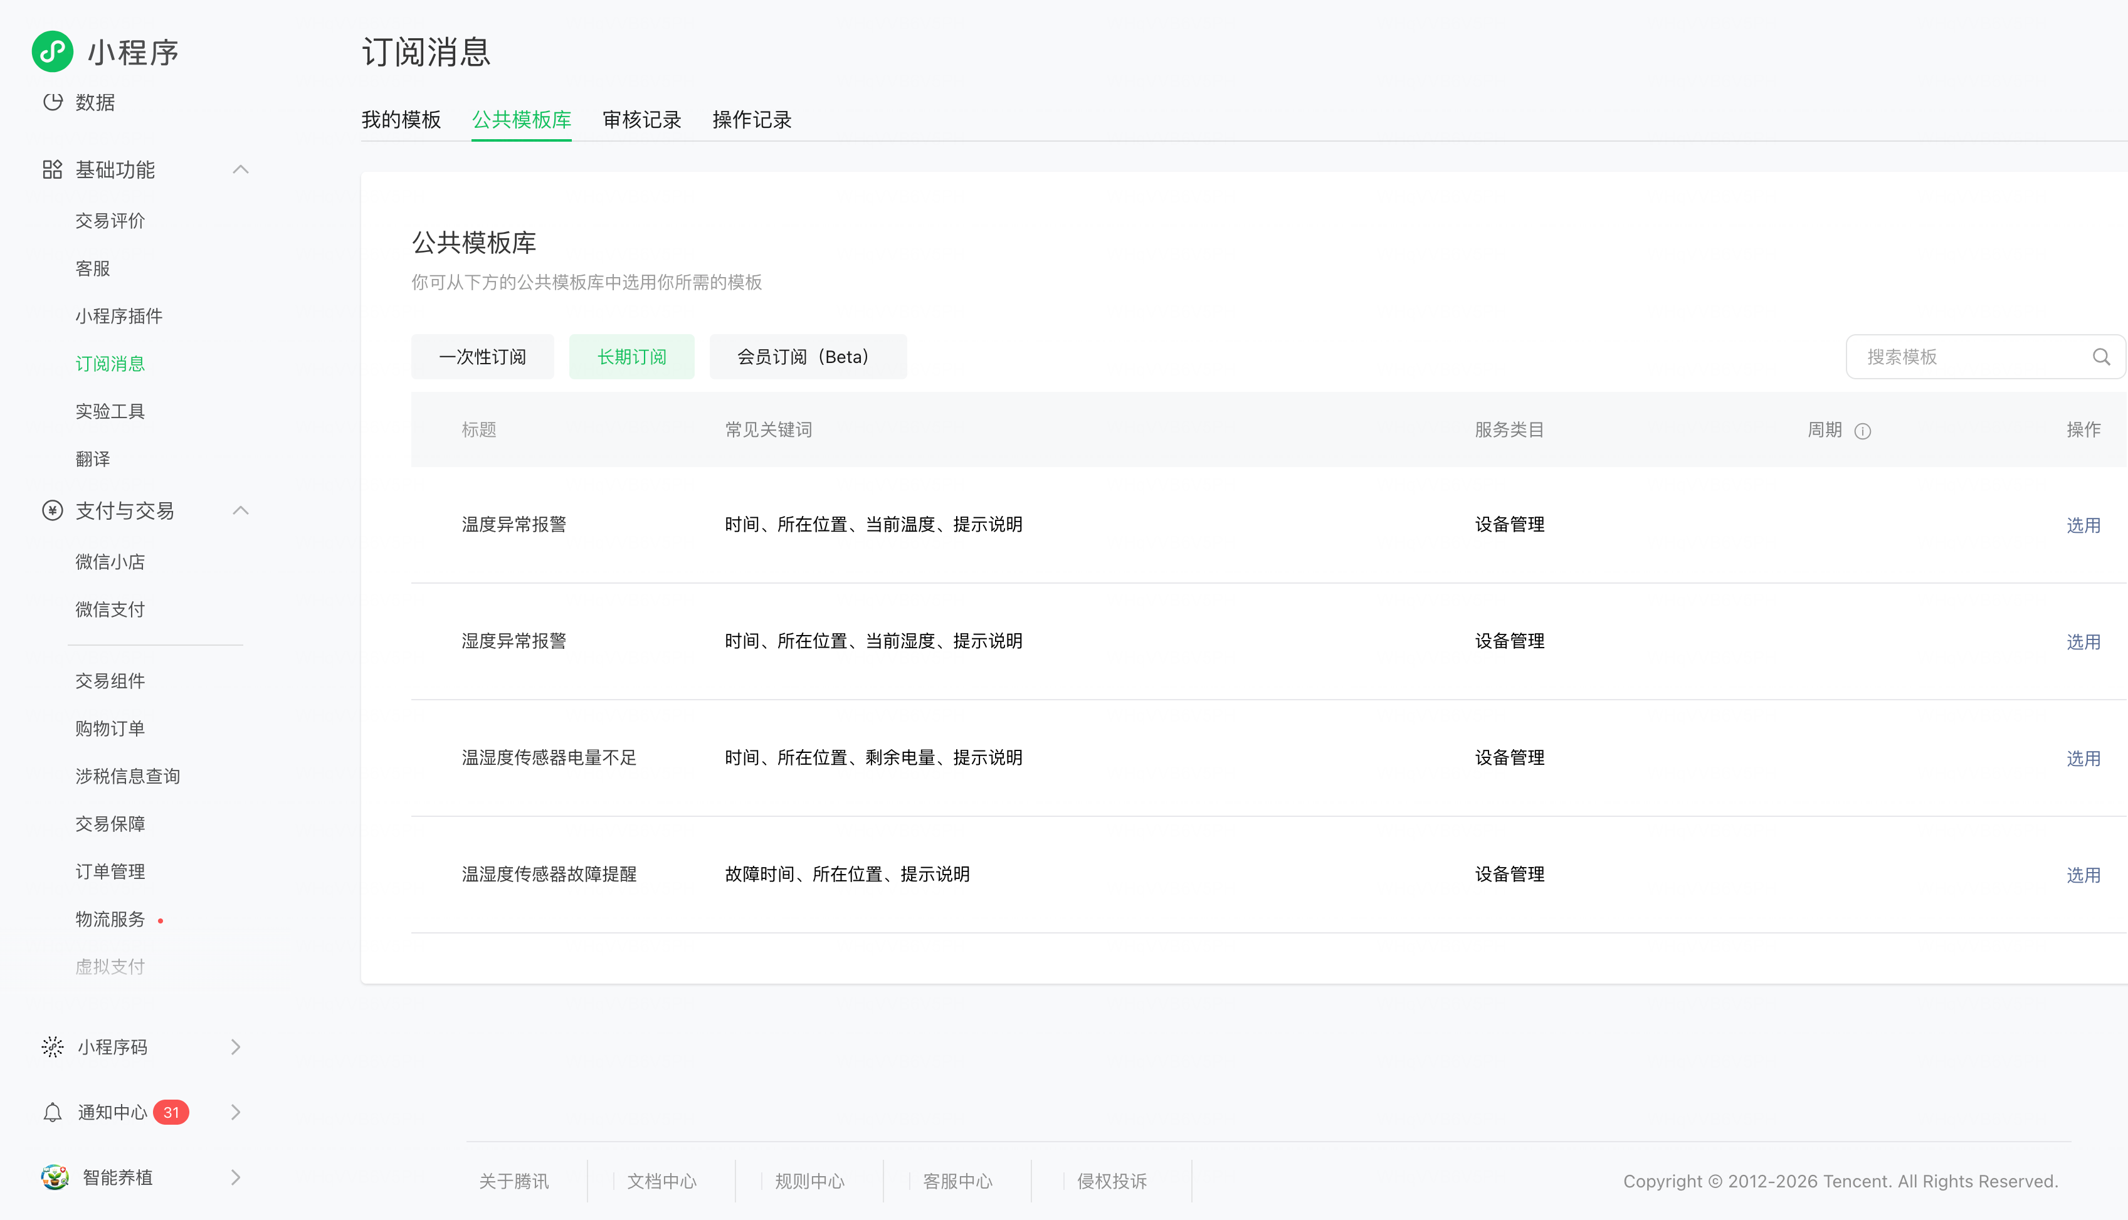Click 选用 for 温度异常报警 template
Screen dimensions: 2128x1220
click(2082, 525)
